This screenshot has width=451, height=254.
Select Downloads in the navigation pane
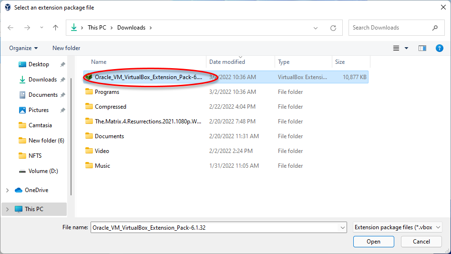[42, 80]
